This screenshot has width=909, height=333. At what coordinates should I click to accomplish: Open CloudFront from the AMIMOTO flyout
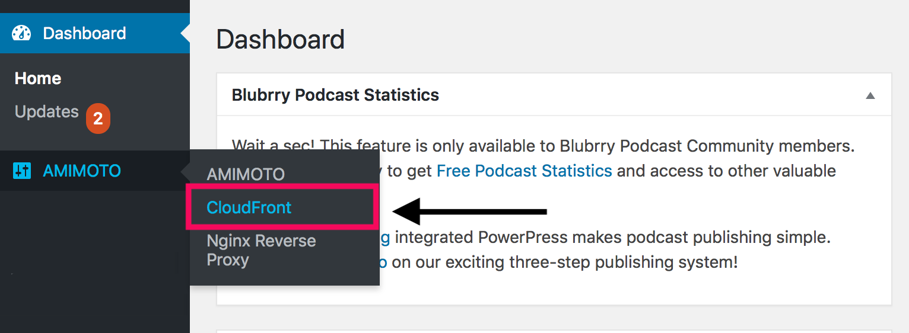pos(249,207)
